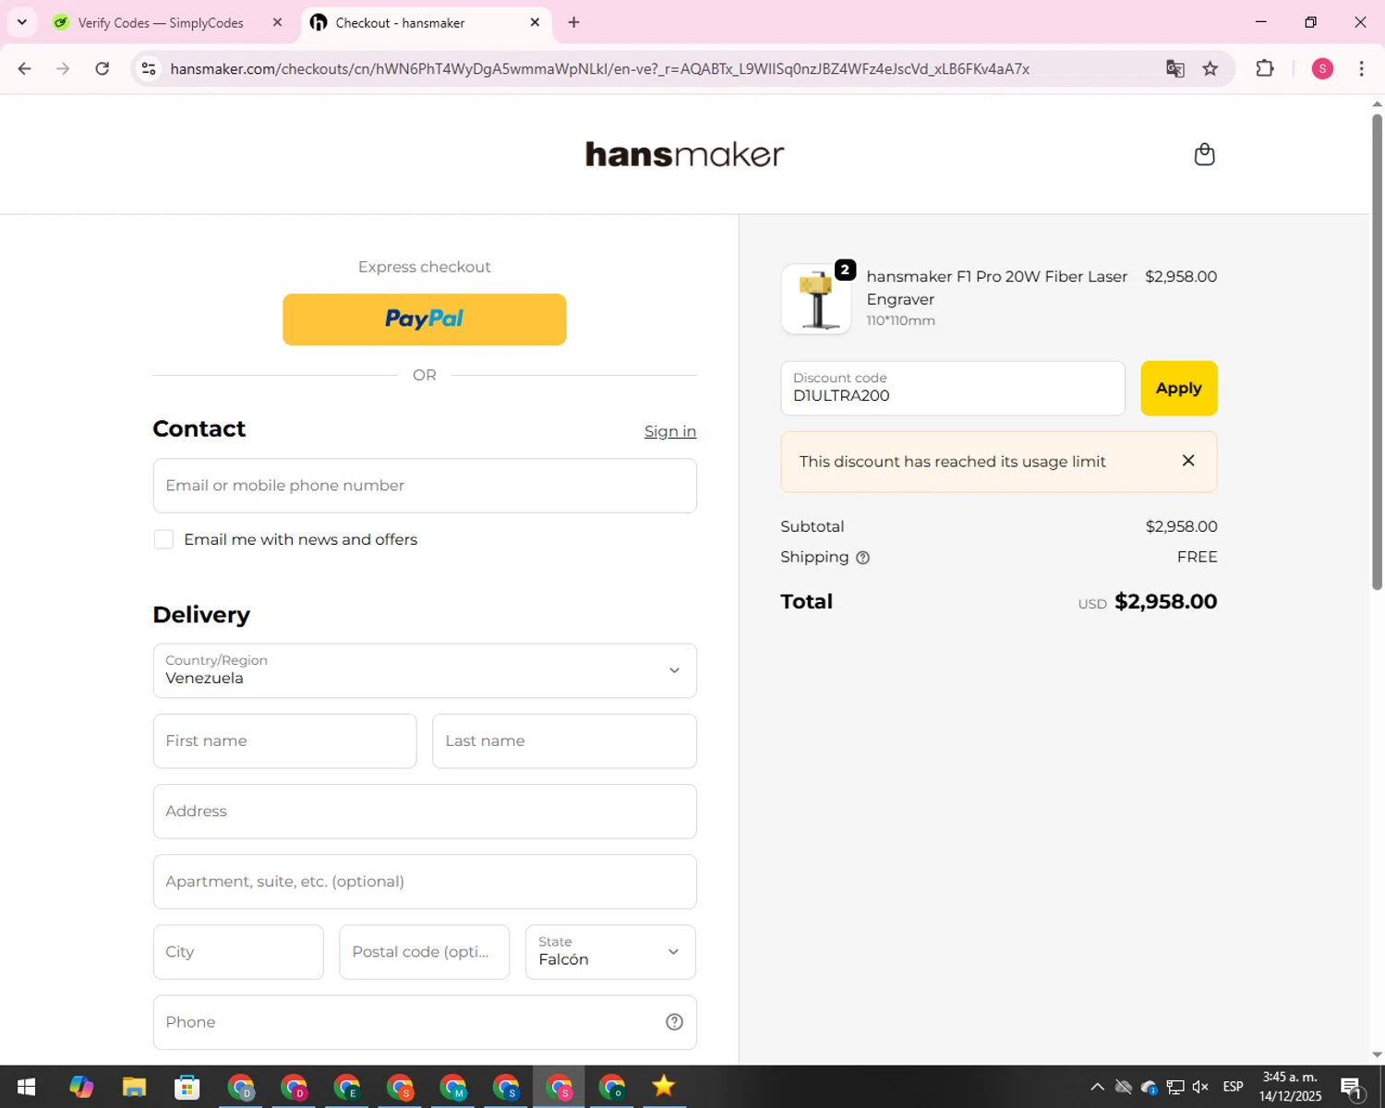1385x1108 pixels.
Task: Tick the Email me with news checkbox
Action: point(163,539)
